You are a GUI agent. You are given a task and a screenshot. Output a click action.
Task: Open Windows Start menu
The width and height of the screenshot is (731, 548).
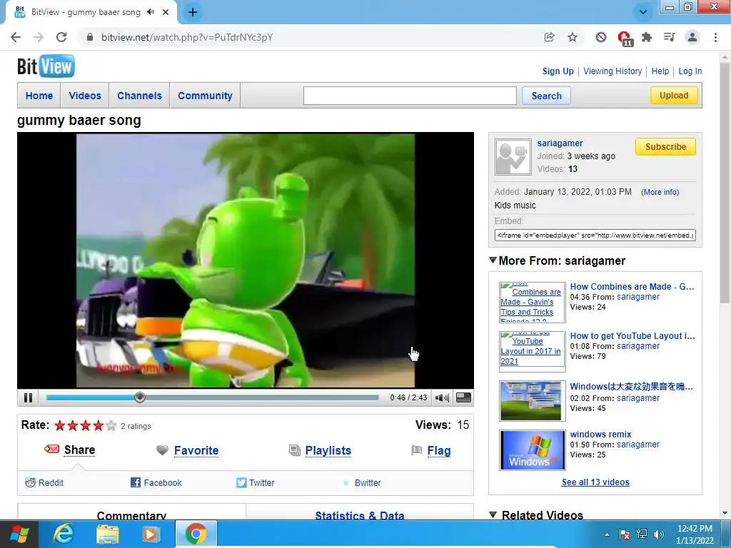tap(19, 534)
